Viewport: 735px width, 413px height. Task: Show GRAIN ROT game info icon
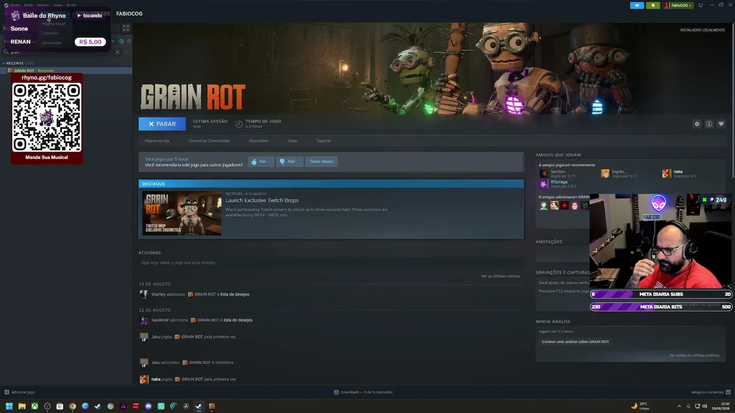pyautogui.click(x=709, y=124)
